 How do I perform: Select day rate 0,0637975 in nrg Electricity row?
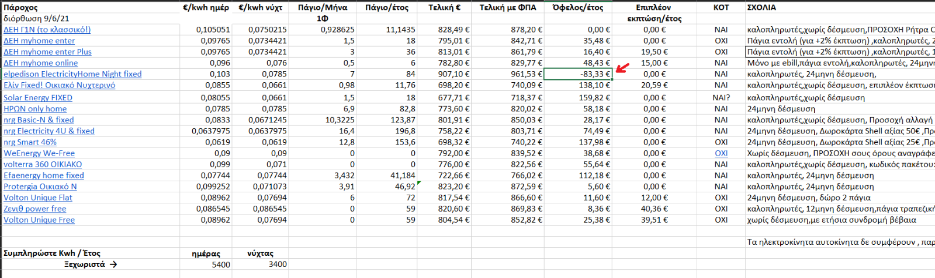[x=206, y=131]
